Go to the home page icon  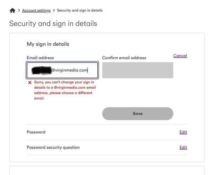tap(12, 10)
